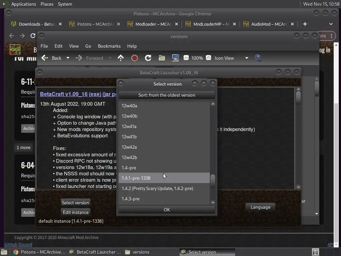
Task: Click Edit instance button in launcher
Action: 76,212
